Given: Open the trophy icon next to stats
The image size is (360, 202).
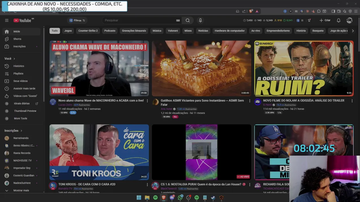Looking at the screenshot, I should [x=309, y=20].
